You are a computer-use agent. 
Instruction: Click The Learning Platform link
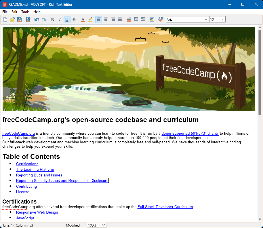35,170
